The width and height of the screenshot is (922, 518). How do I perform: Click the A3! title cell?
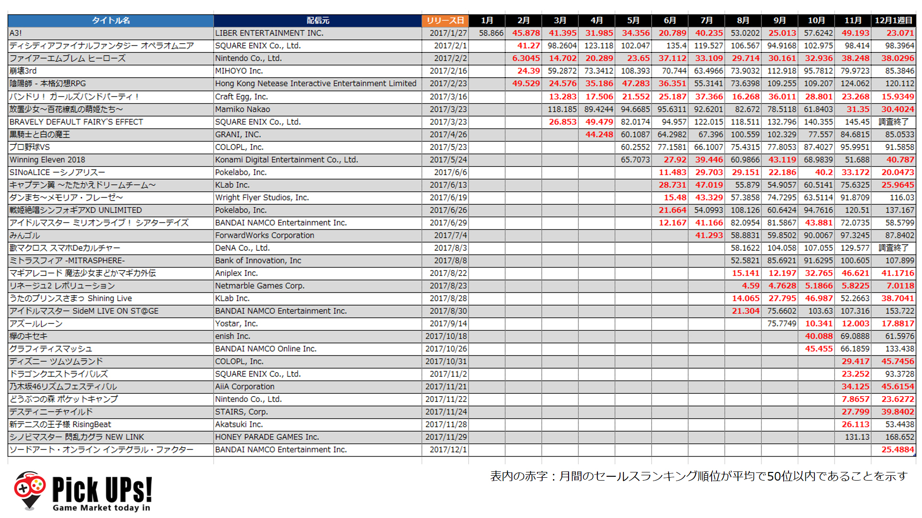[x=110, y=33]
